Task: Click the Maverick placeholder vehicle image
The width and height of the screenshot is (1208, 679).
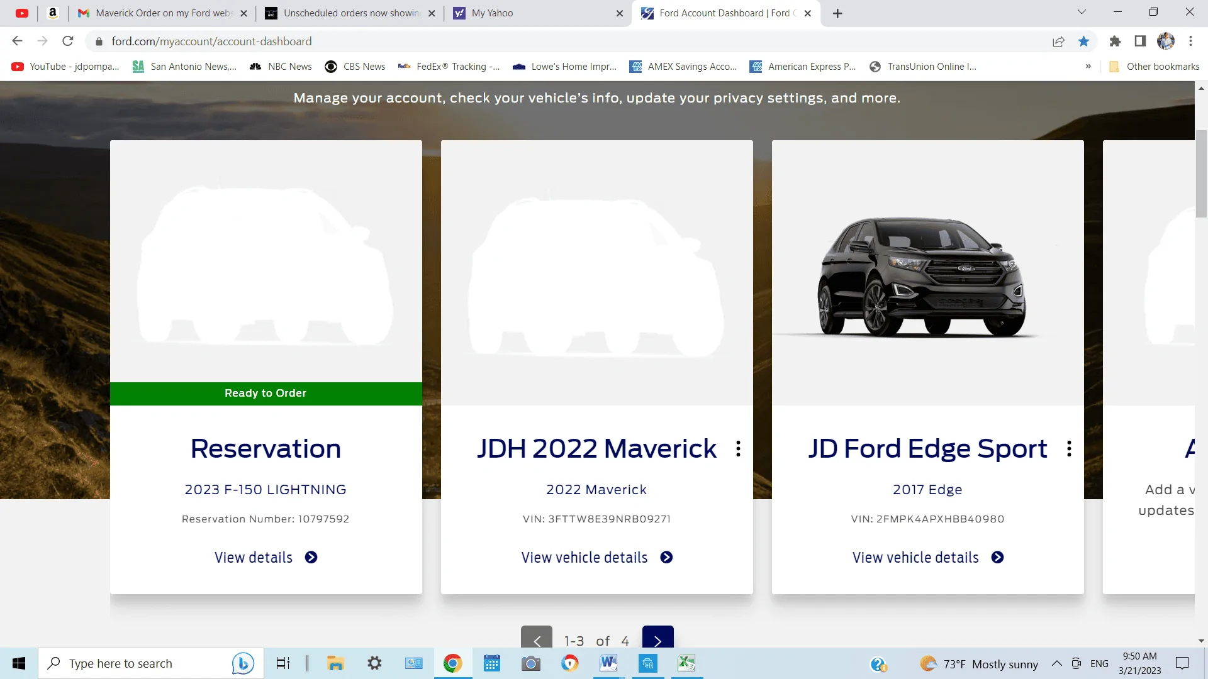Action: 595,277
